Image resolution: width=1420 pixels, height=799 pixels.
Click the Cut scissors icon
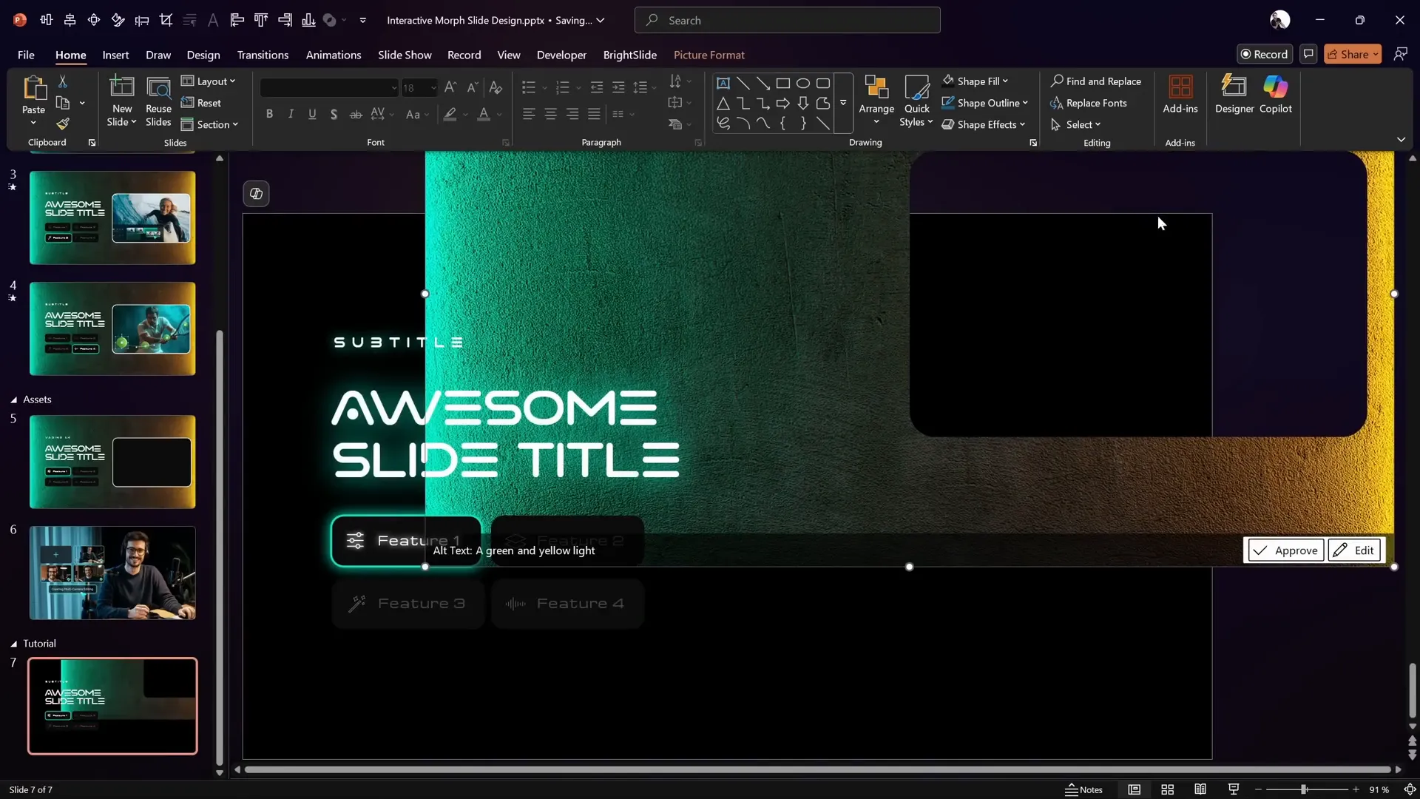tap(63, 81)
